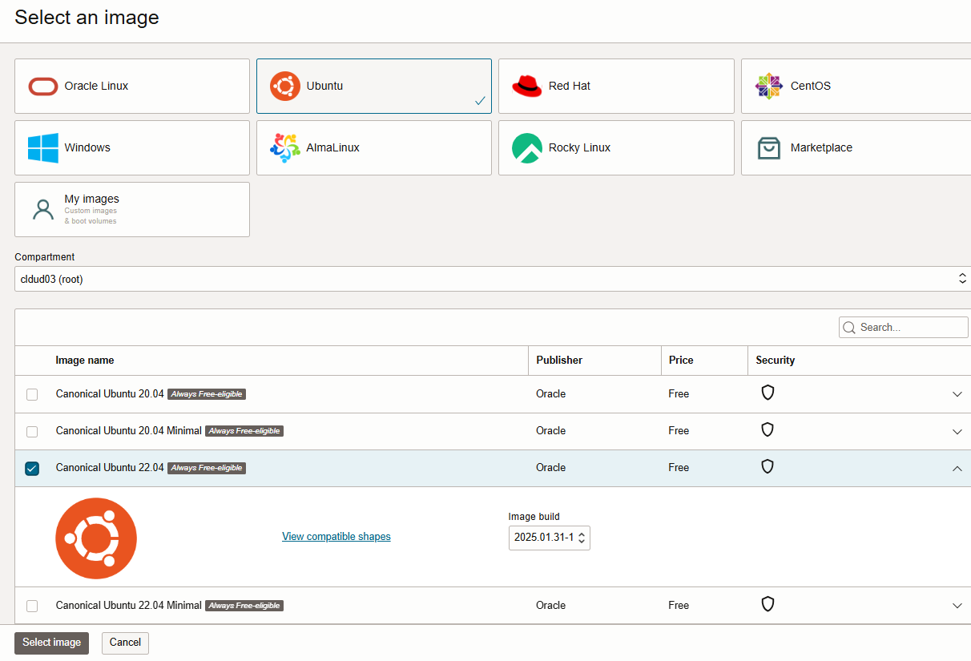The image size is (971, 661).
Task: Click the Canonical Ubuntu 20.04 Minimal name
Action: click(129, 431)
